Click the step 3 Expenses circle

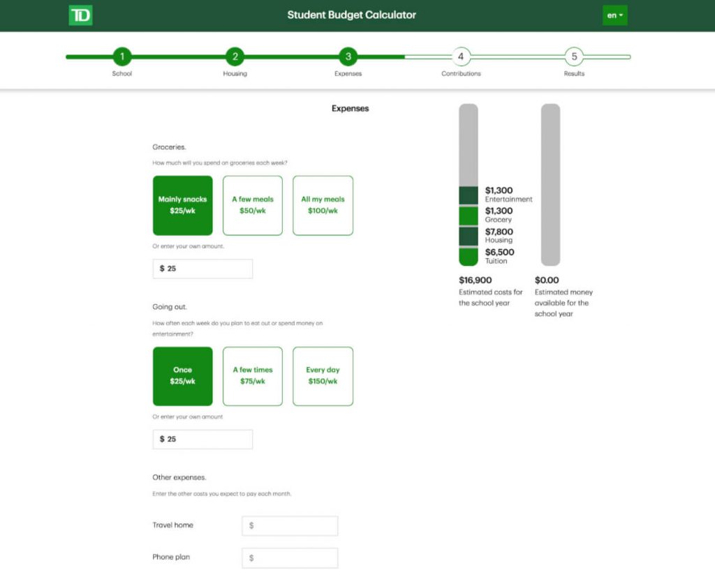click(348, 57)
